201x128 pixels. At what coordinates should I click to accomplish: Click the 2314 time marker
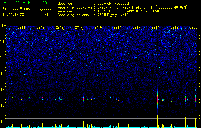coord(79,27)
